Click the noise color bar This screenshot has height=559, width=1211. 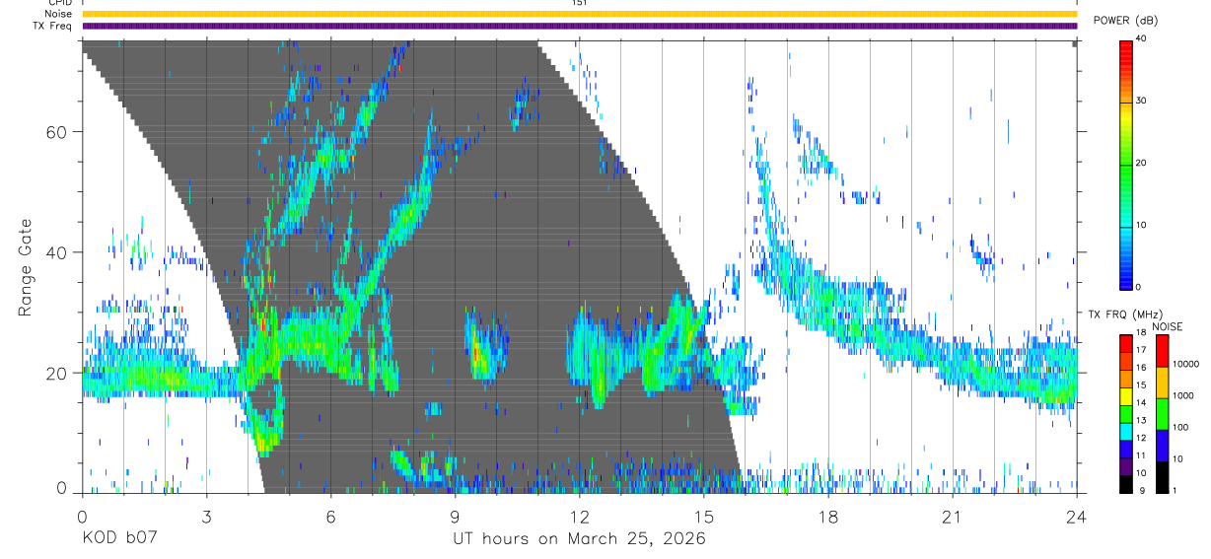1161,413
